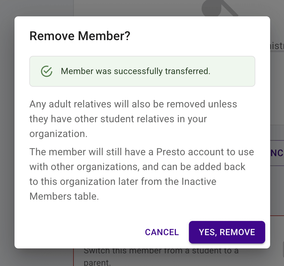Click the 'Member was successfully transferred' alert text
284x266 pixels.
pyautogui.click(x=136, y=71)
